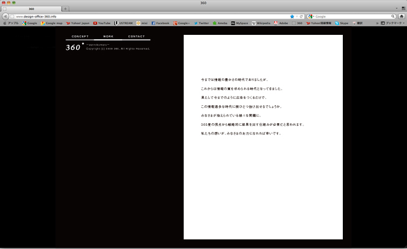This screenshot has height=249, width=407.
Task: Open the Facebook bookmark
Action: coord(160,23)
